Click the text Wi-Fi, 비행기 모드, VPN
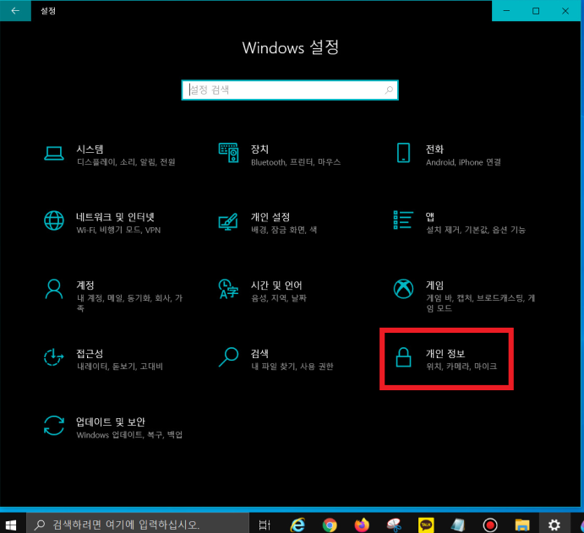Viewport: 584px width, 533px height. pos(118,230)
